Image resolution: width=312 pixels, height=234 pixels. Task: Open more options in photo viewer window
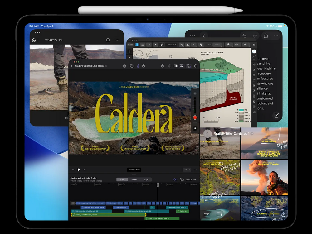118,40
